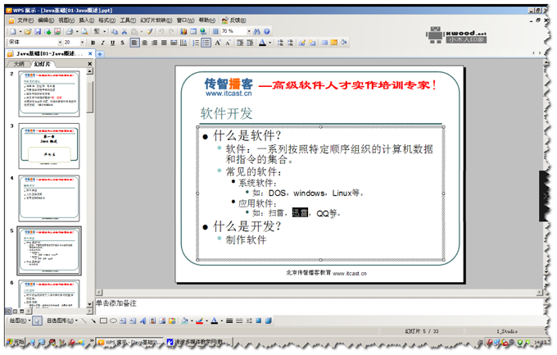Pick the fill color paint bucket

[185, 321]
